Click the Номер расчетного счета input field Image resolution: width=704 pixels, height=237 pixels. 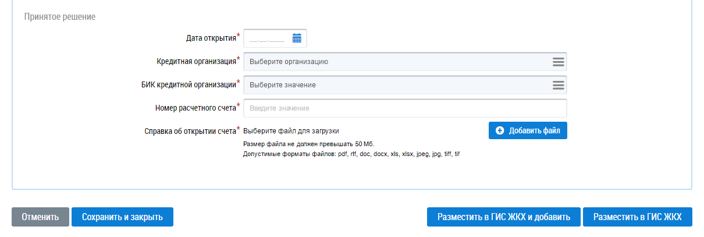[404, 108]
